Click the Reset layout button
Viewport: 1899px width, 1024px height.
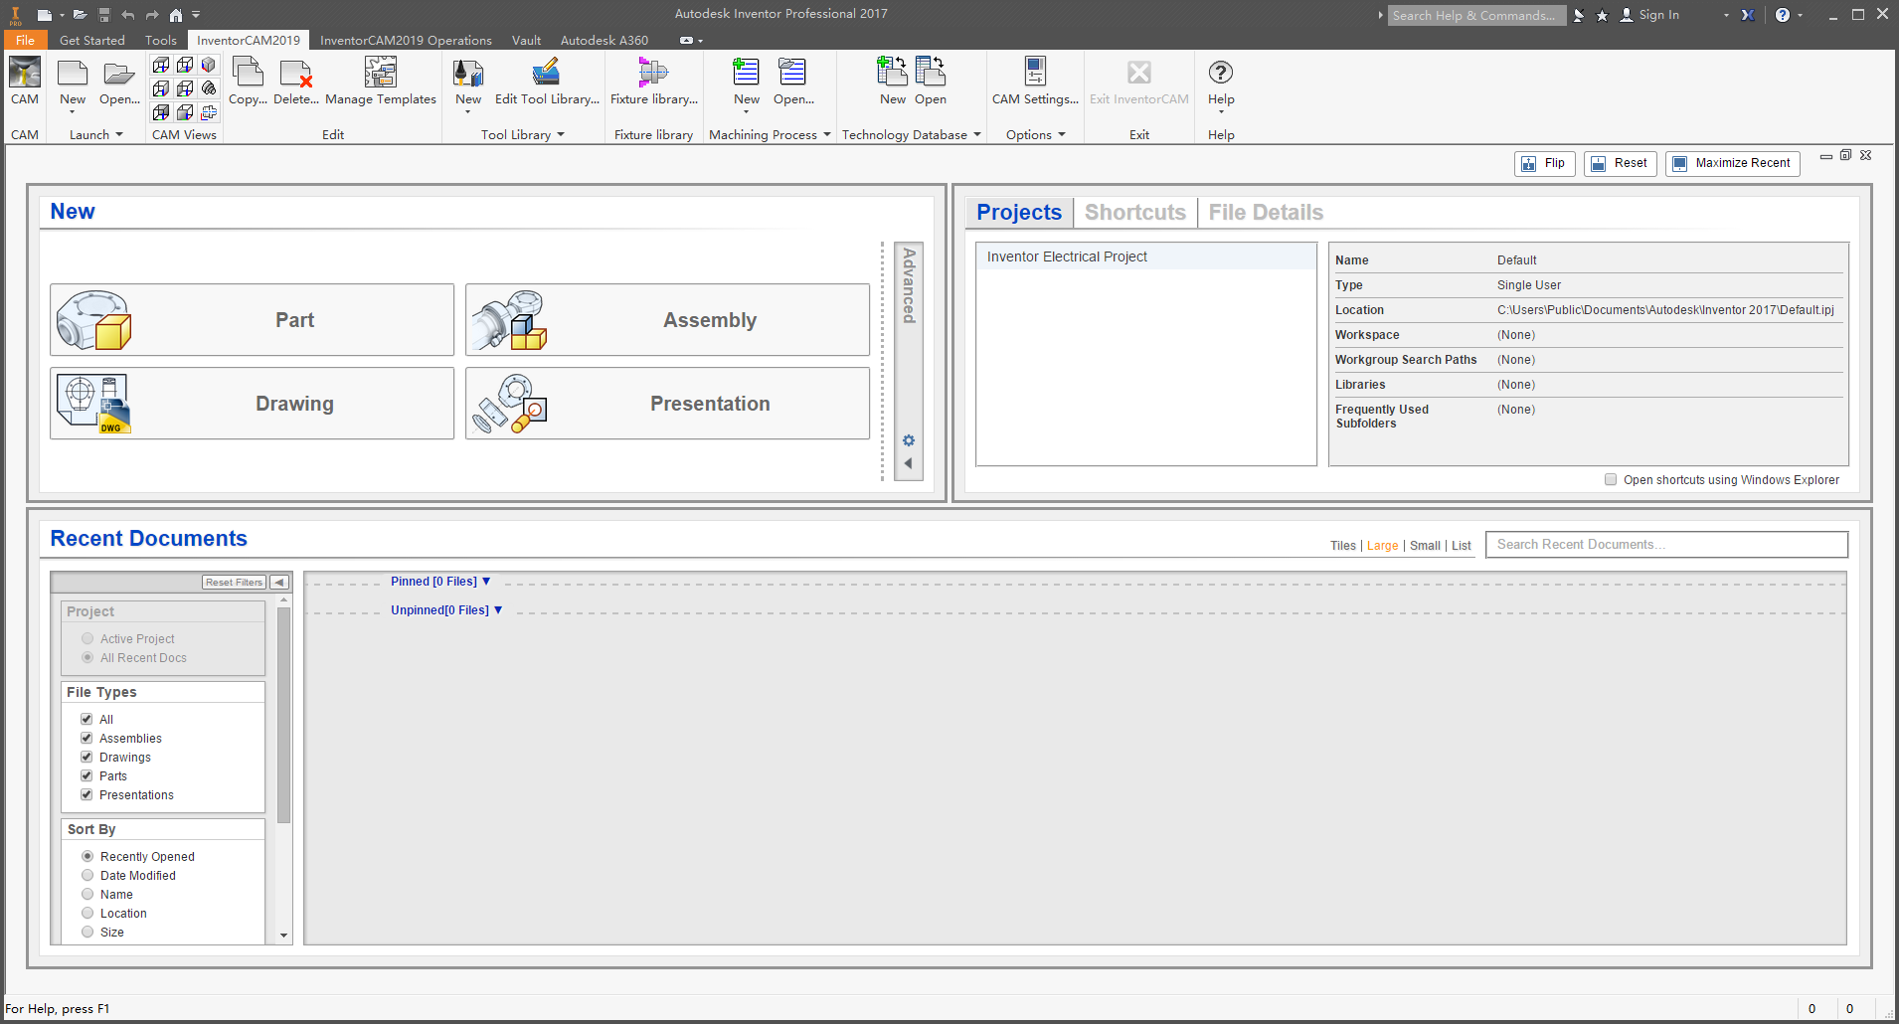(x=1621, y=163)
